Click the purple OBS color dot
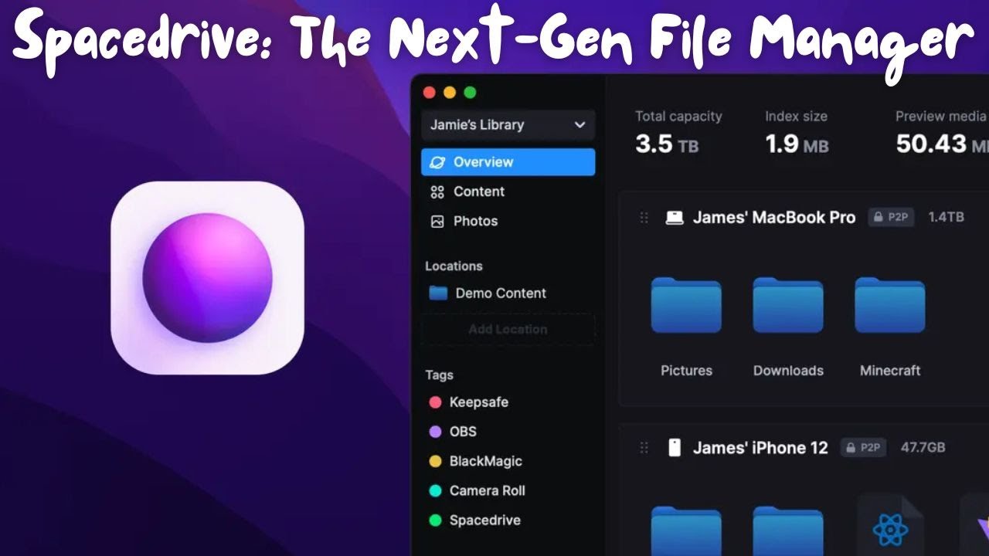 (x=435, y=432)
